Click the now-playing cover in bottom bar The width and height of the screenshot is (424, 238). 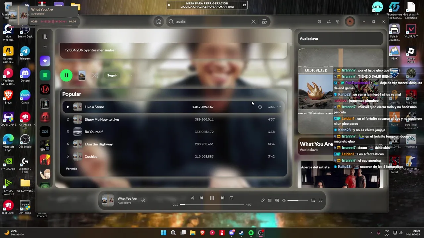click(108, 200)
